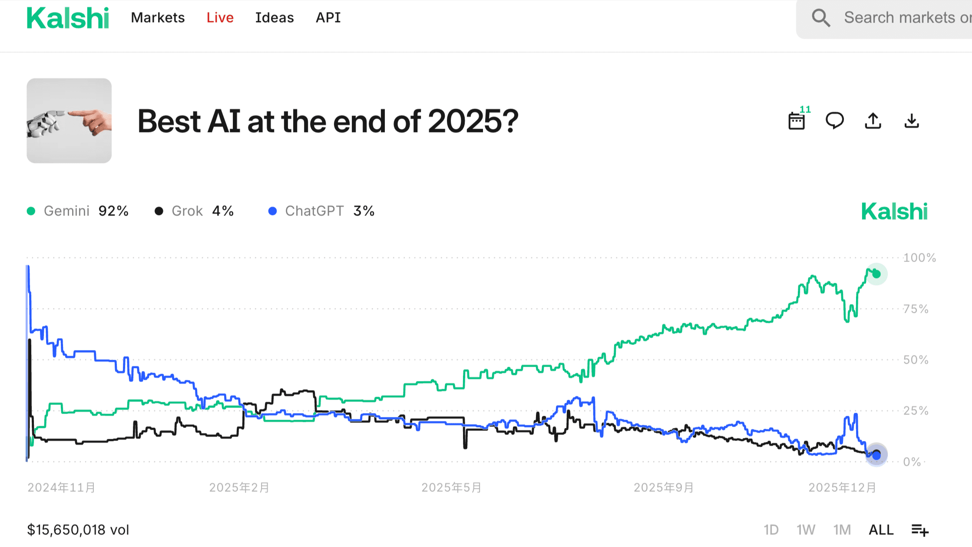
Task: Open the search markets icon
Action: (x=821, y=17)
